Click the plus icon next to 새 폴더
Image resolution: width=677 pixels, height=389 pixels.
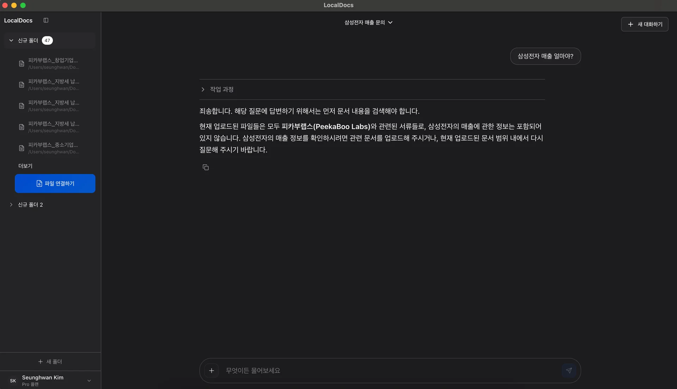(x=41, y=362)
